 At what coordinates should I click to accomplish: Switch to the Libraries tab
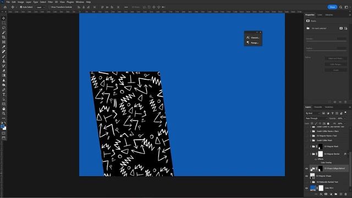click(x=329, y=15)
